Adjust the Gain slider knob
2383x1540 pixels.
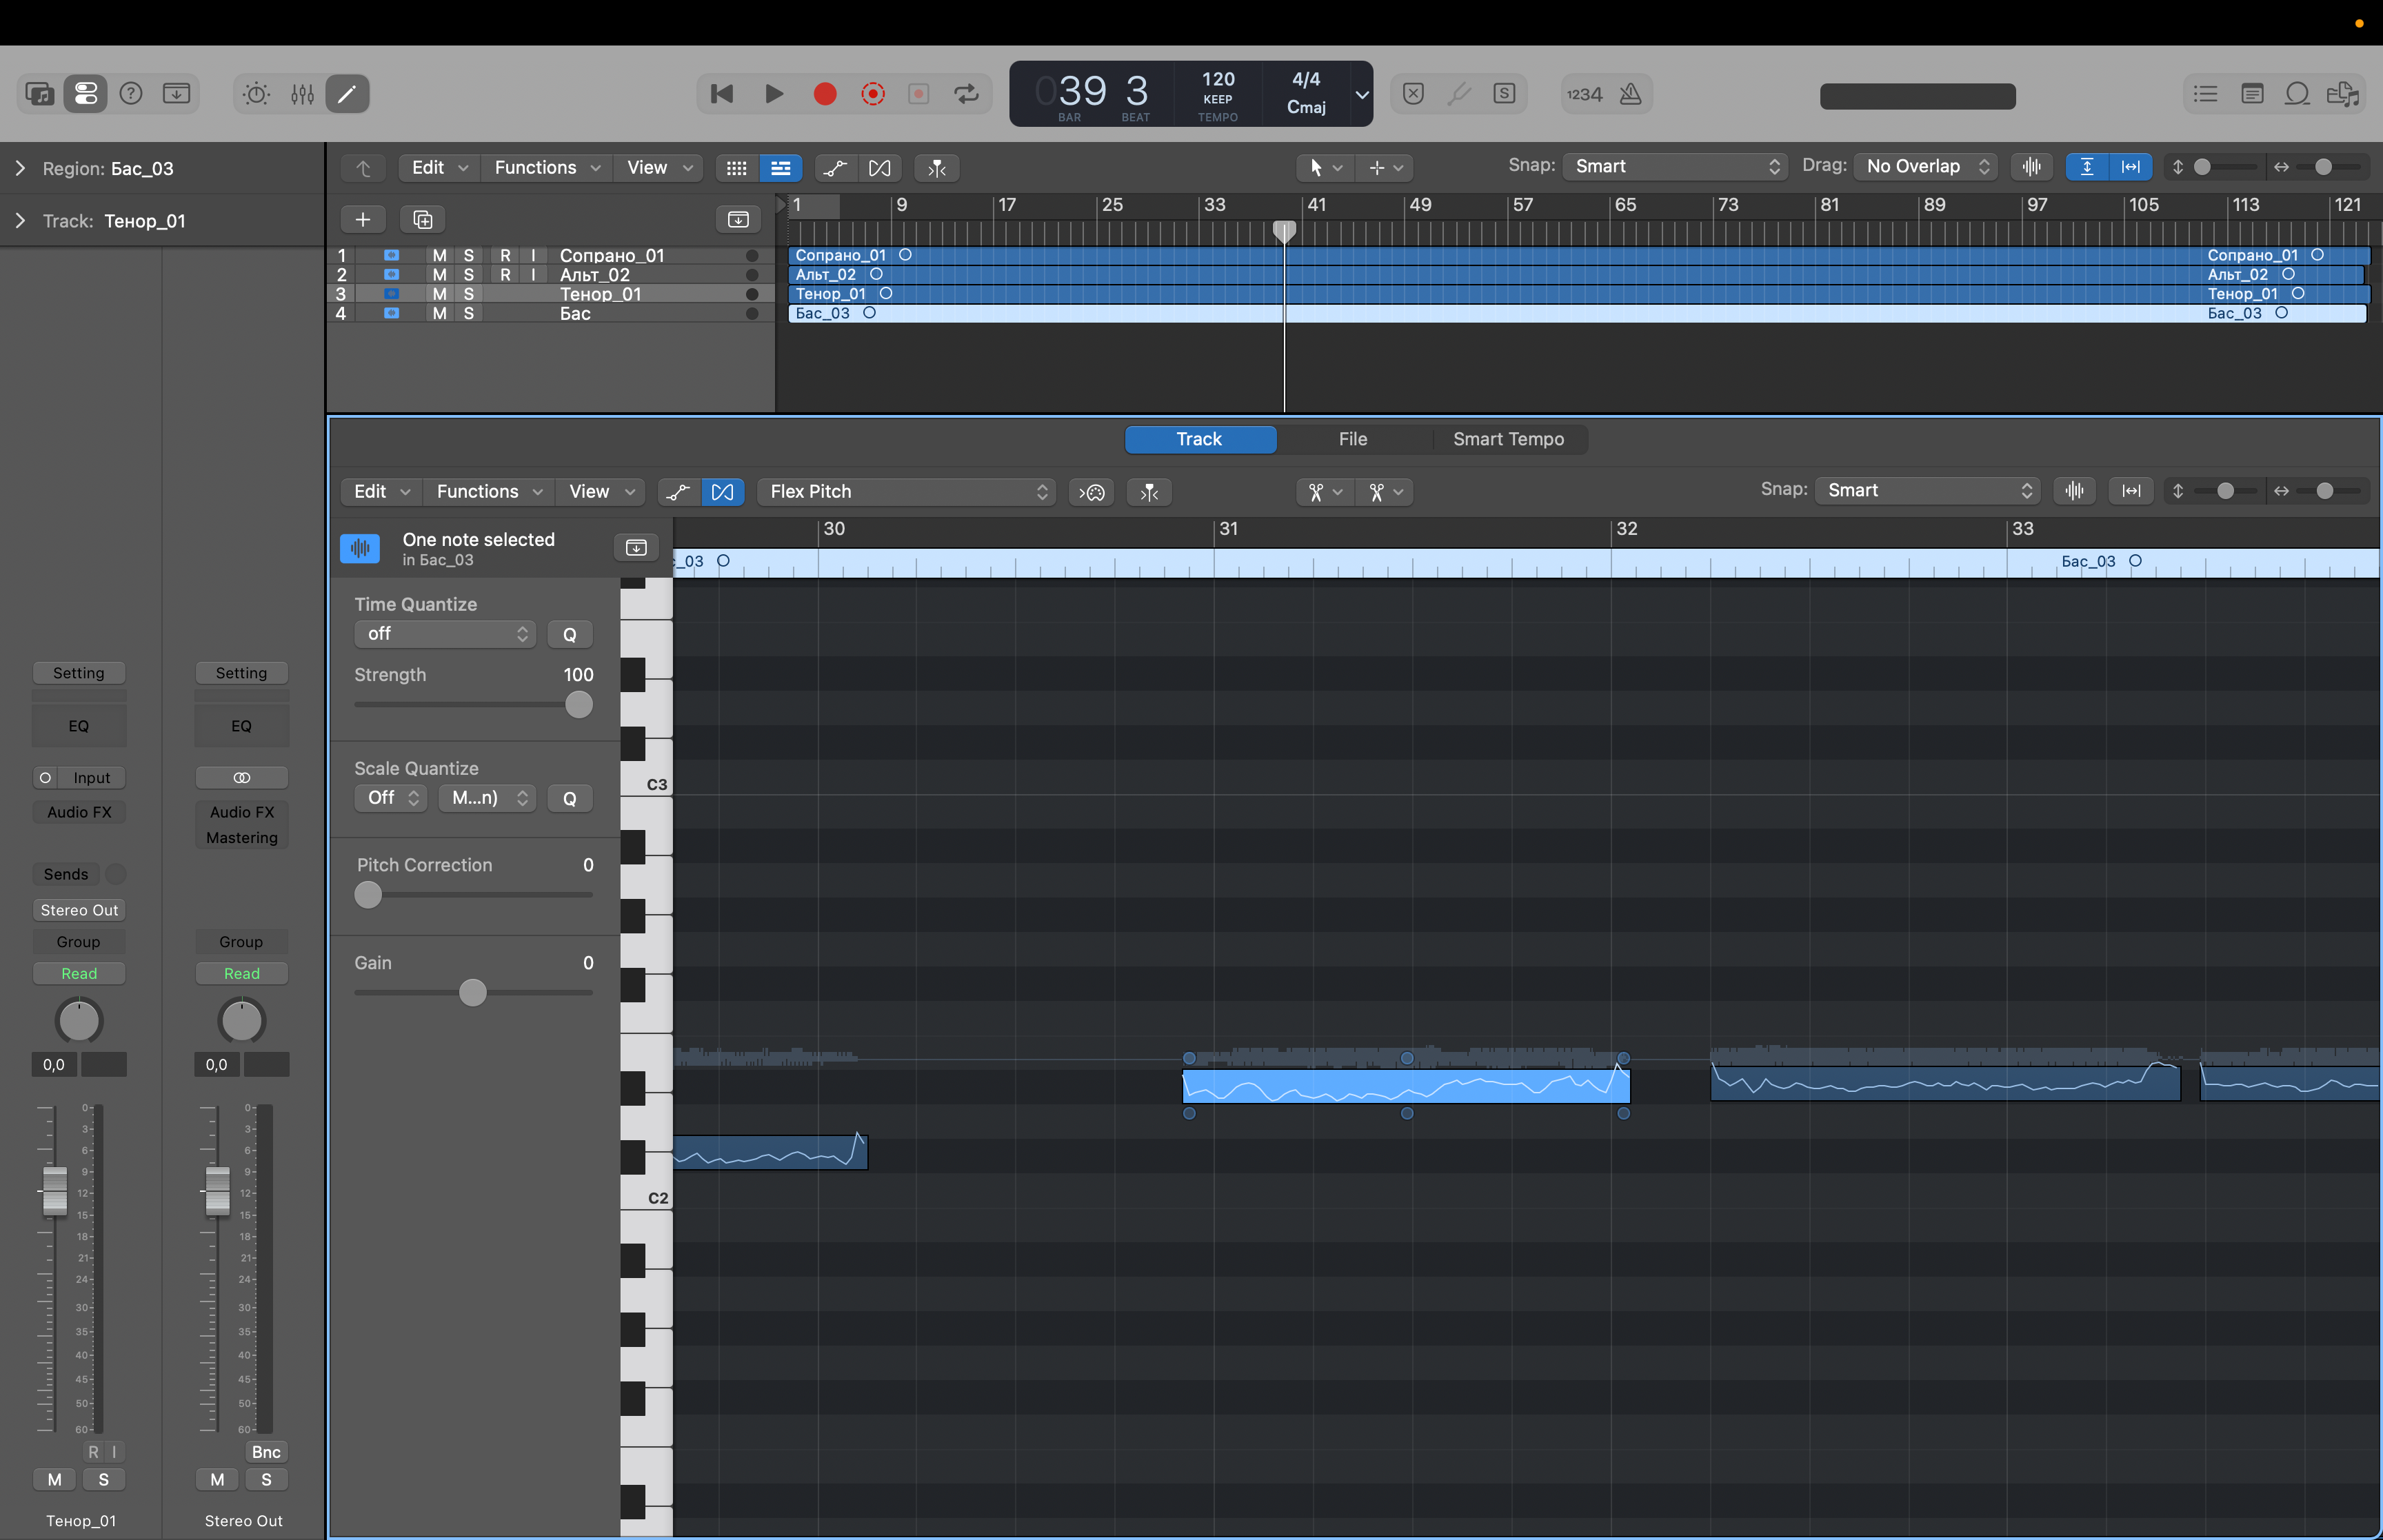(x=473, y=993)
